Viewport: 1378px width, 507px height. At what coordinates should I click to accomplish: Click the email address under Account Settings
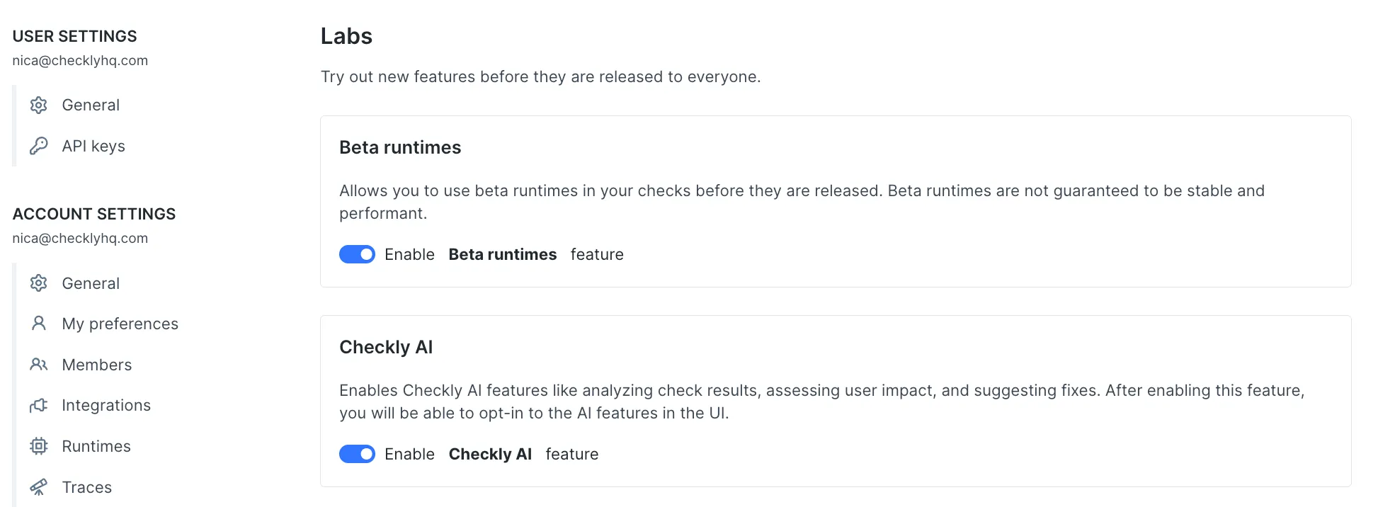point(80,239)
